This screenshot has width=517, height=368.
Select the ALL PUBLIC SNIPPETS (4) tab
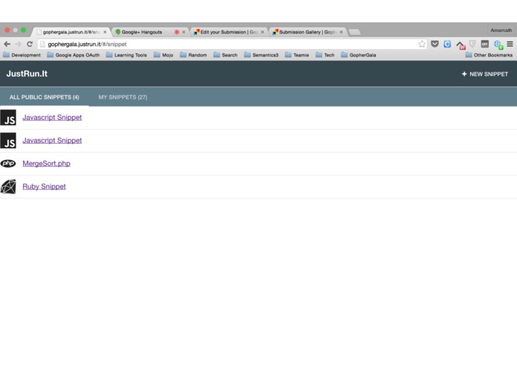(44, 97)
